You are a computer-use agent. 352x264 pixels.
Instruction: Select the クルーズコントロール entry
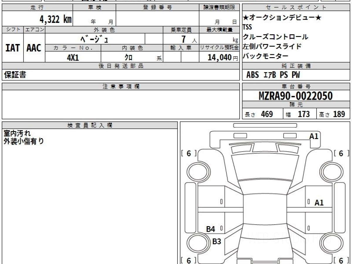pos(275,37)
